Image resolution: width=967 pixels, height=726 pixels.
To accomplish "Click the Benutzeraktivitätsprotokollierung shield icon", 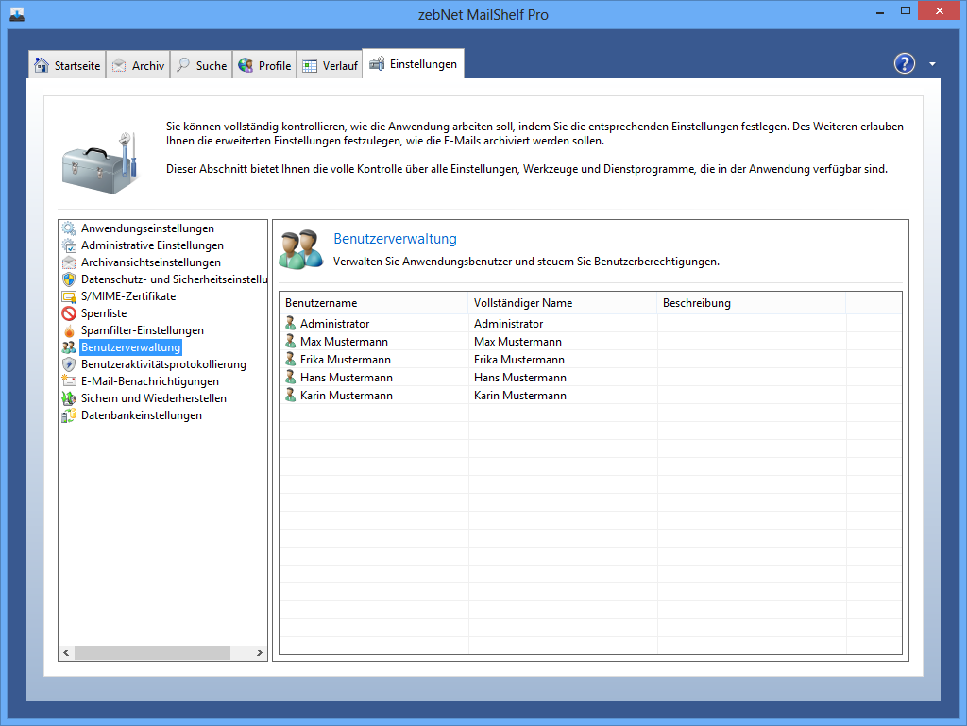I will click(69, 364).
